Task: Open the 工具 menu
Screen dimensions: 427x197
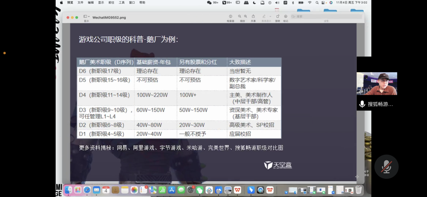Action: [122, 2]
